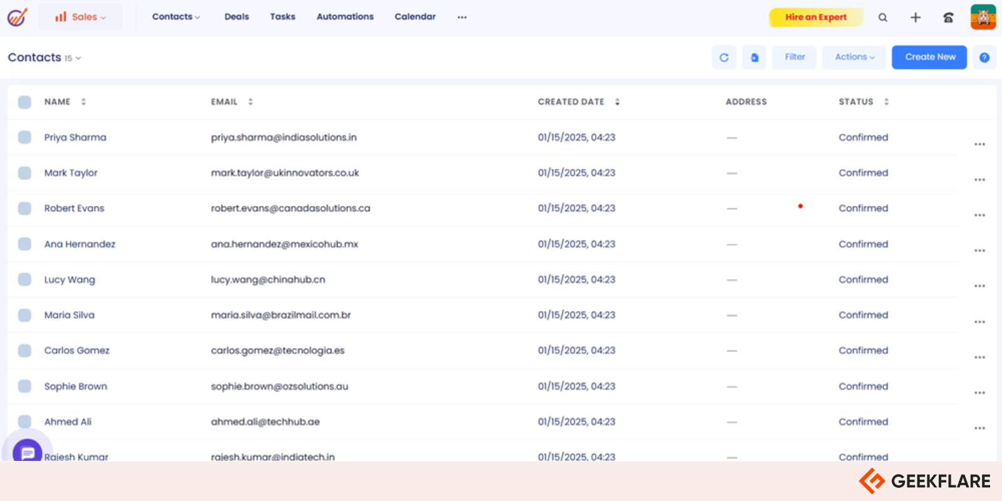This screenshot has width=1002, height=501.
Task: Open the user avatar profile
Action: click(x=983, y=17)
